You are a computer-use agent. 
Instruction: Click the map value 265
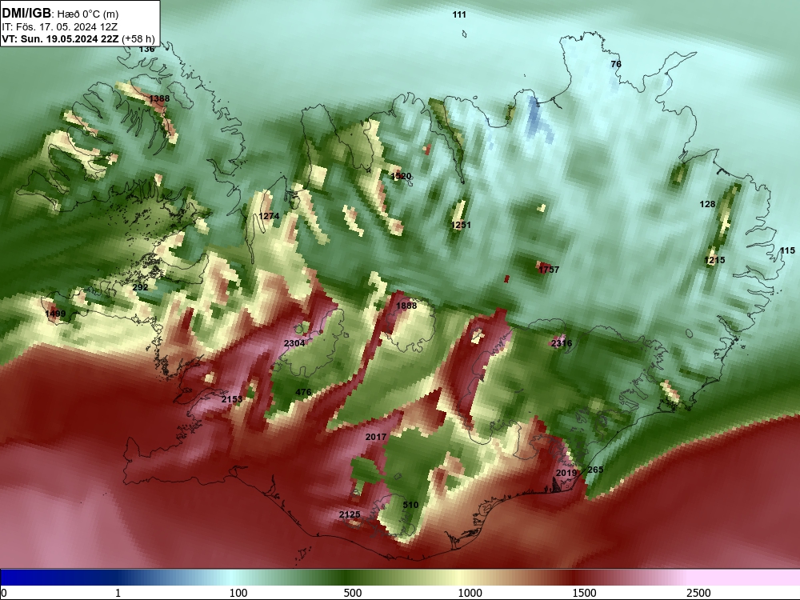595,470
